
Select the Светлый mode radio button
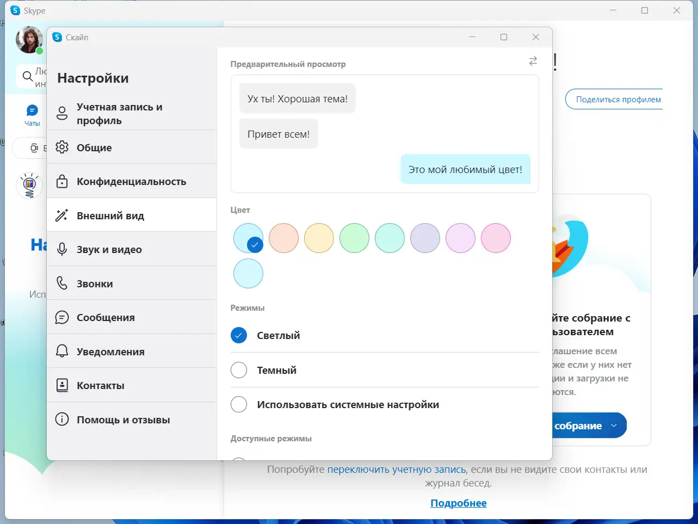click(x=239, y=335)
